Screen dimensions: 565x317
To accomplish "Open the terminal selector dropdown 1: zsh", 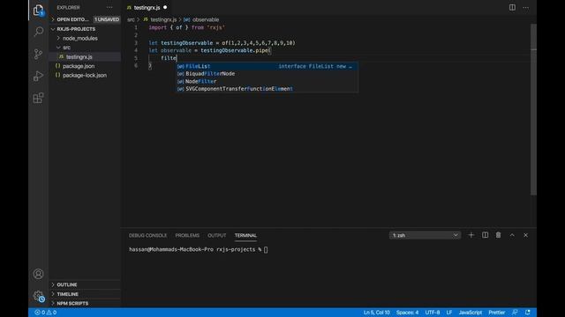I will (x=425, y=235).
